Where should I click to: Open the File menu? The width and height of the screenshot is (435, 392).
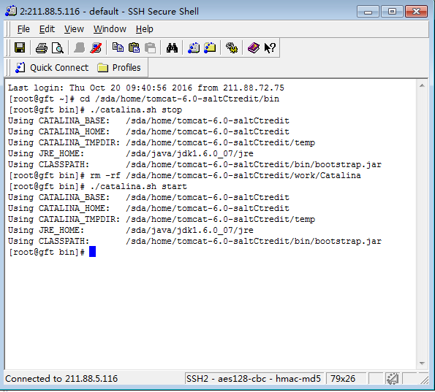tap(23, 29)
